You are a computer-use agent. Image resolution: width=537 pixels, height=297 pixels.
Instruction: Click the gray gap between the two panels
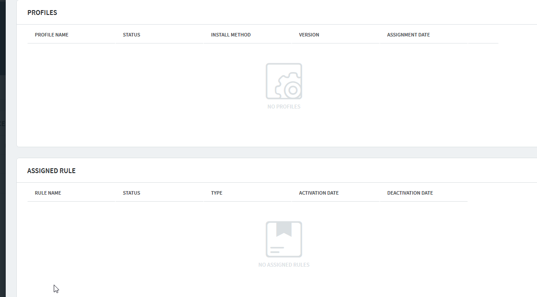(x=264, y=152)
